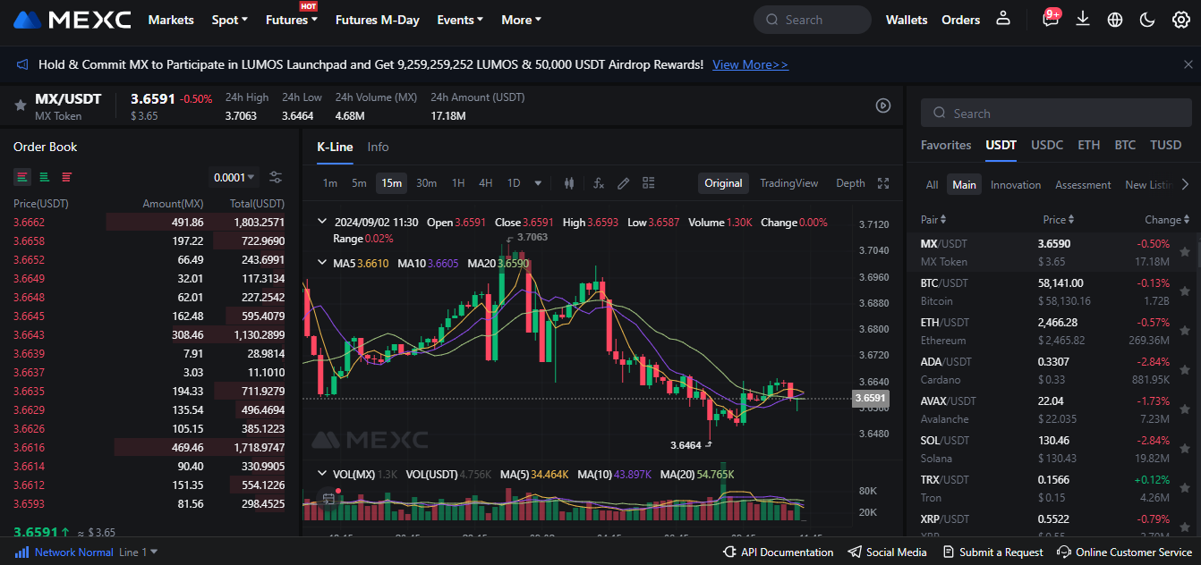Viewport: 1201px width, 565px height.
Task: Show buy orders only view
Action: [x=44, y=177]
